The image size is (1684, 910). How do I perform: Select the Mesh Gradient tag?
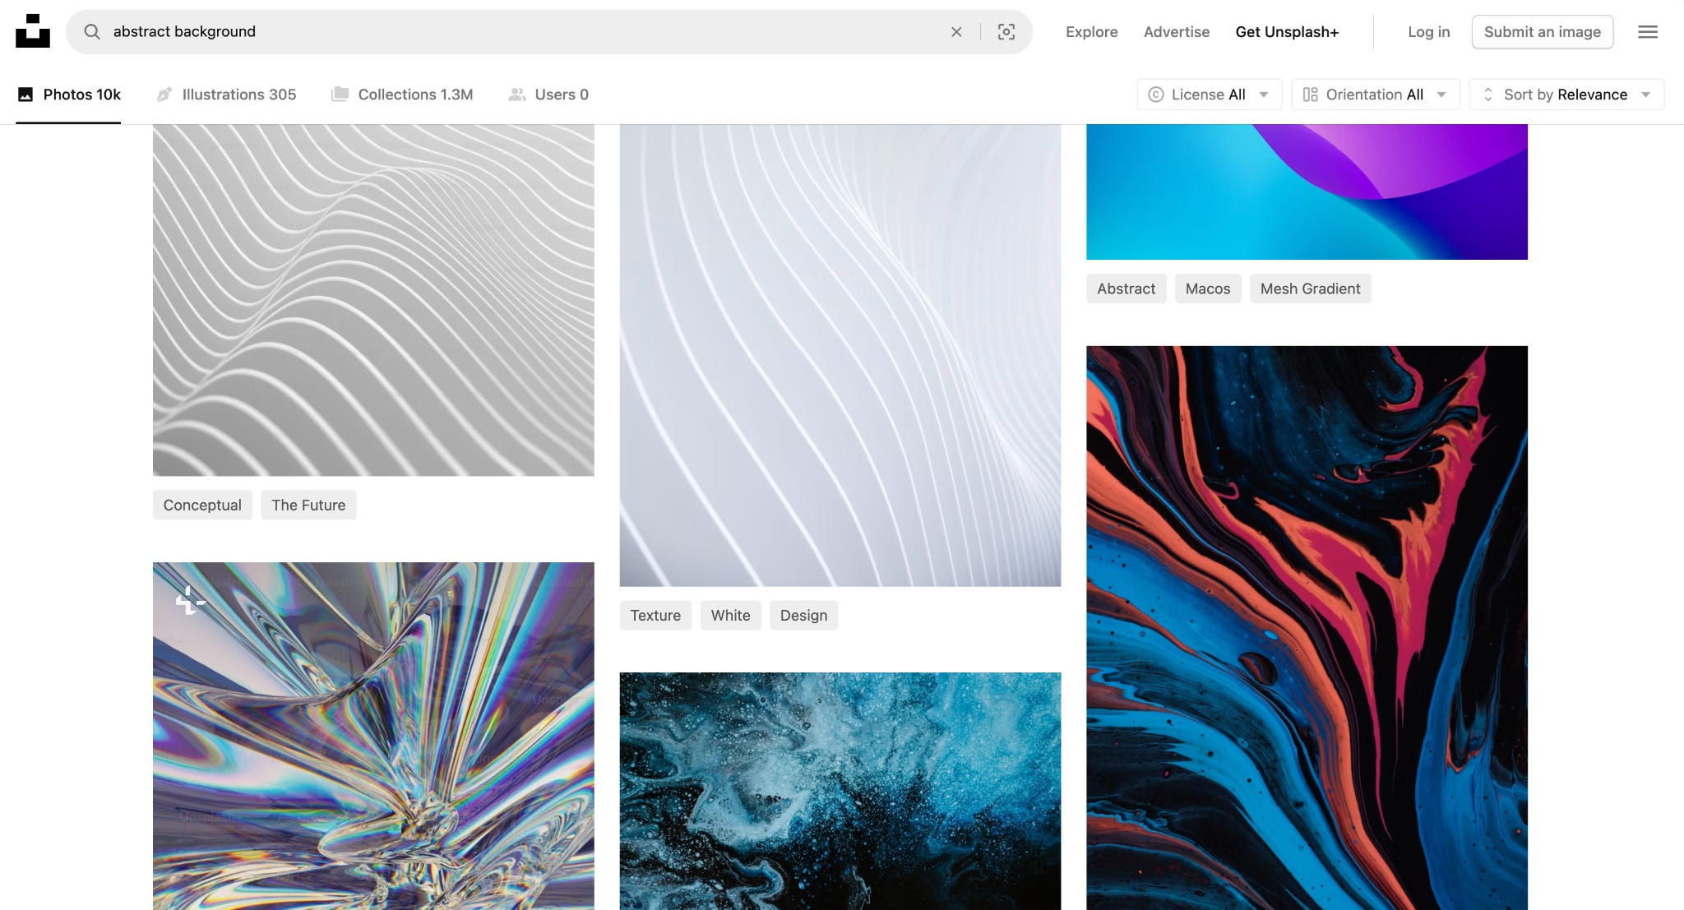[1310, 289]
